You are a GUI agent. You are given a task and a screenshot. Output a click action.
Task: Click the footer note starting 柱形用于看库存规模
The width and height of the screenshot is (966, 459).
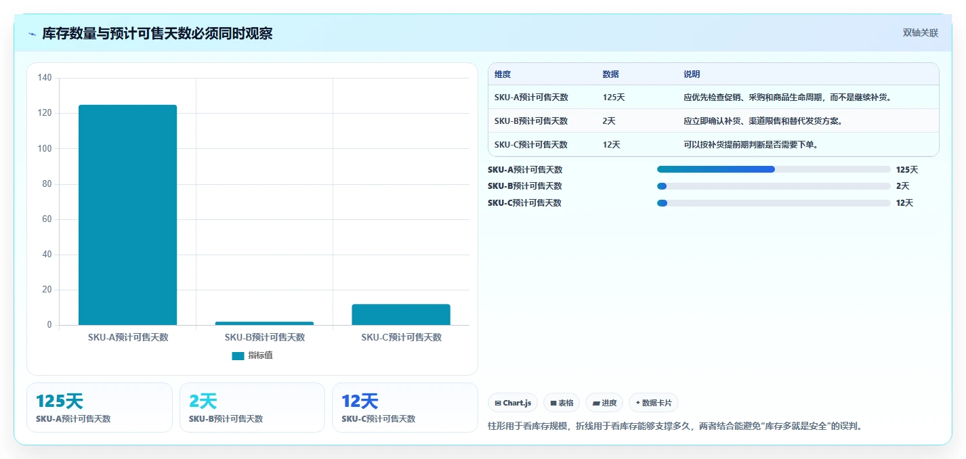[x=677, y=427]
